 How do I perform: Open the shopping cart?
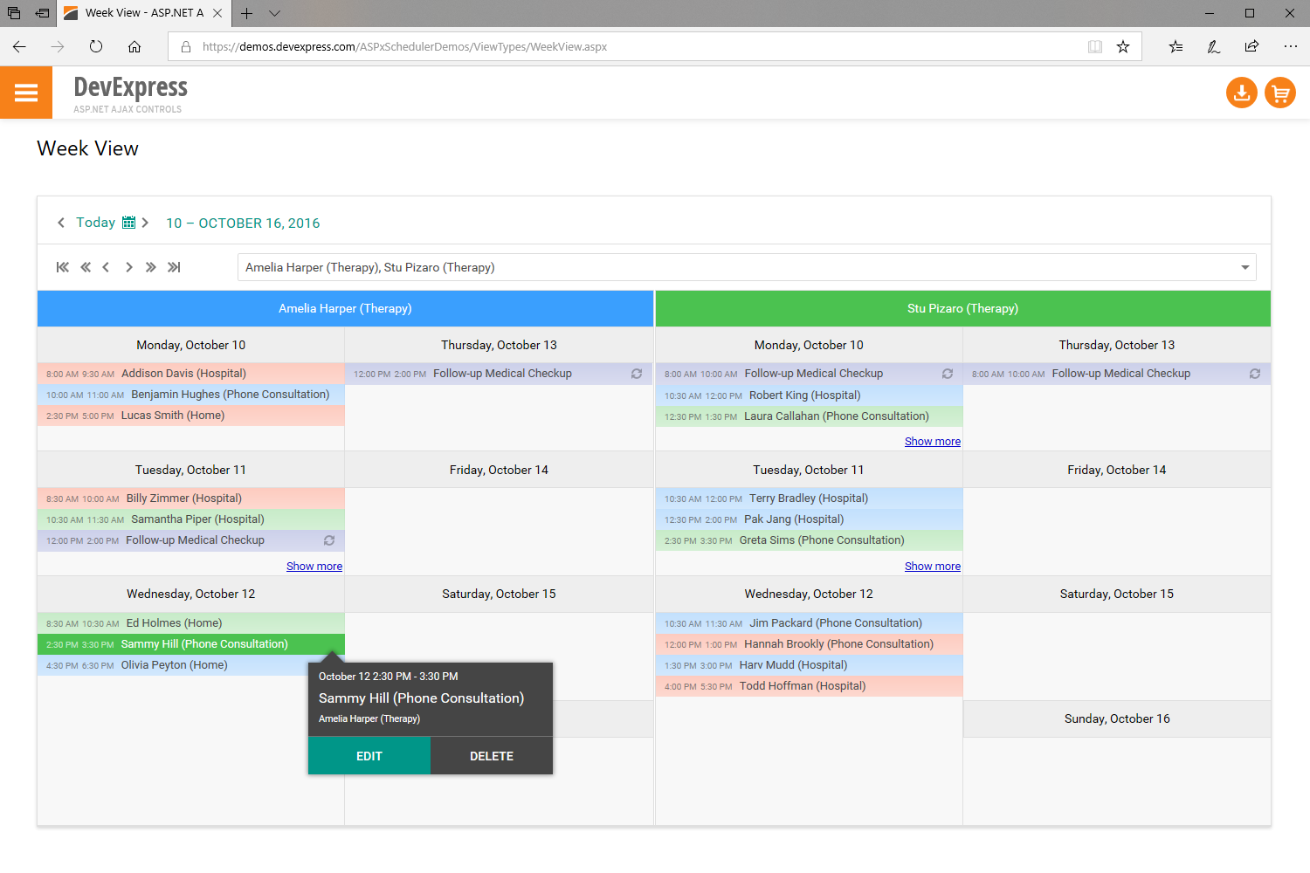coord(1279,93)
